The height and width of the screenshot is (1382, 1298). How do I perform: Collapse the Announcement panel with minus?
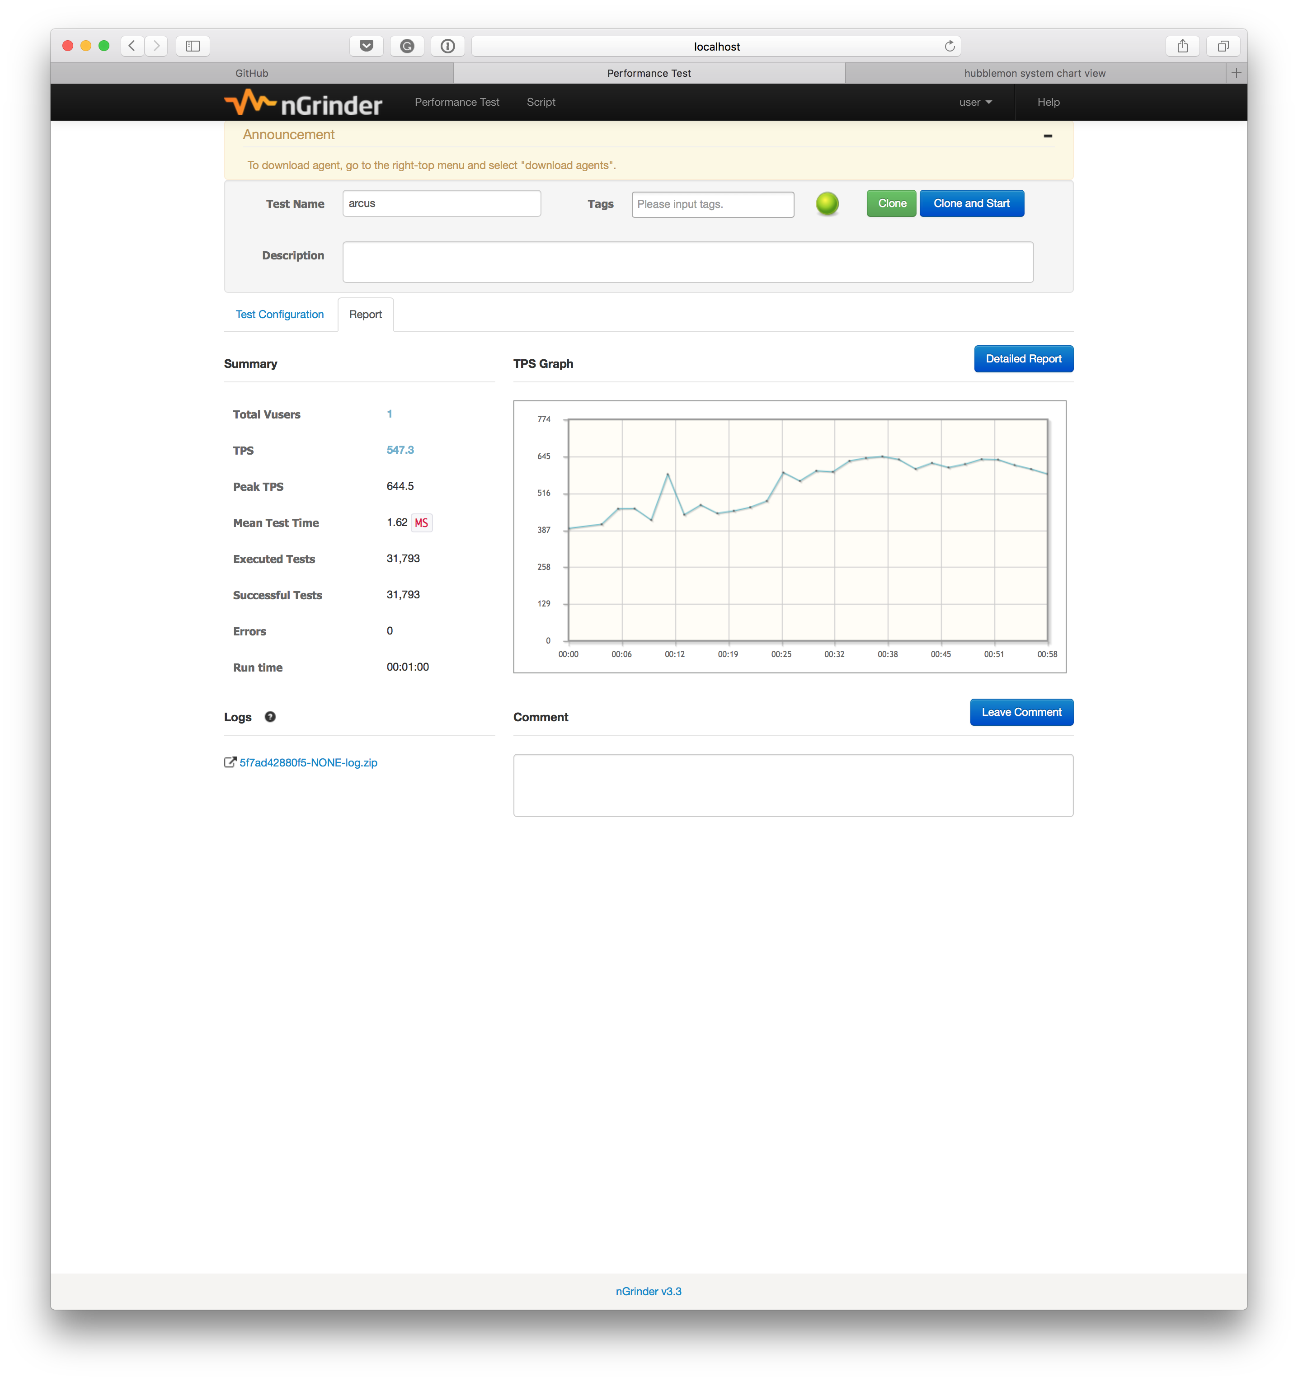pos(1047,136)
